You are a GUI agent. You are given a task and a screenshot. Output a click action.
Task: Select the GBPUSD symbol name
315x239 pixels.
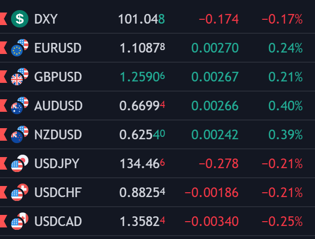(x=58, y=77)
